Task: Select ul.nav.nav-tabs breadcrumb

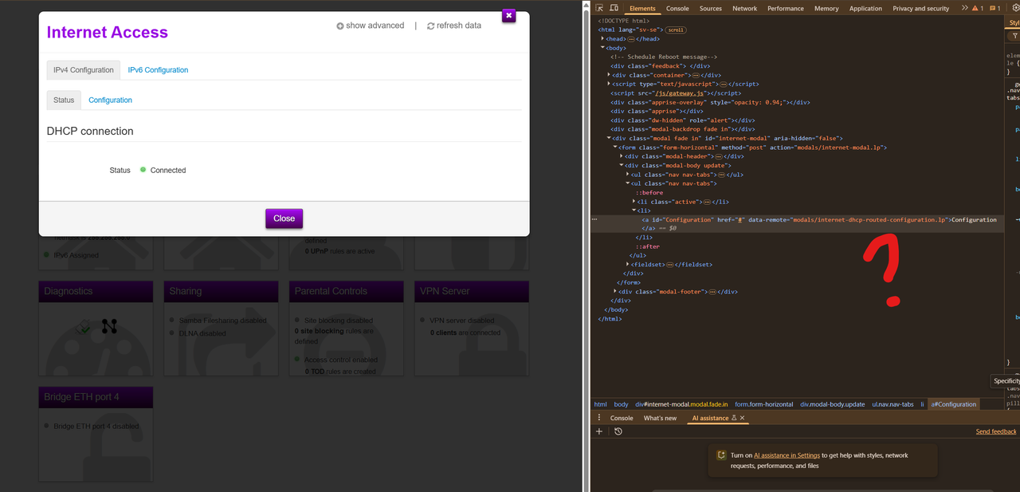Action: tap(892, 404)
